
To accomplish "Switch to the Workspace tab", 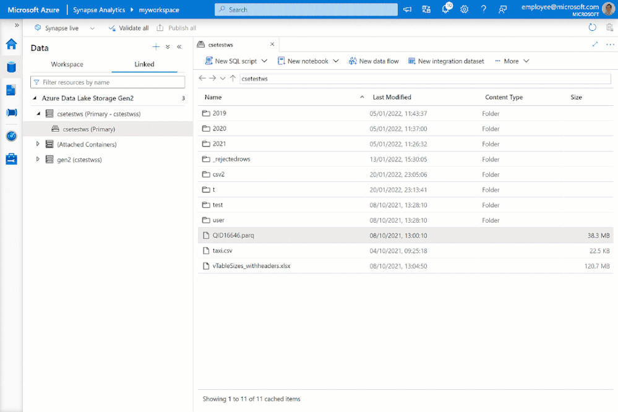I will point(67,64).
